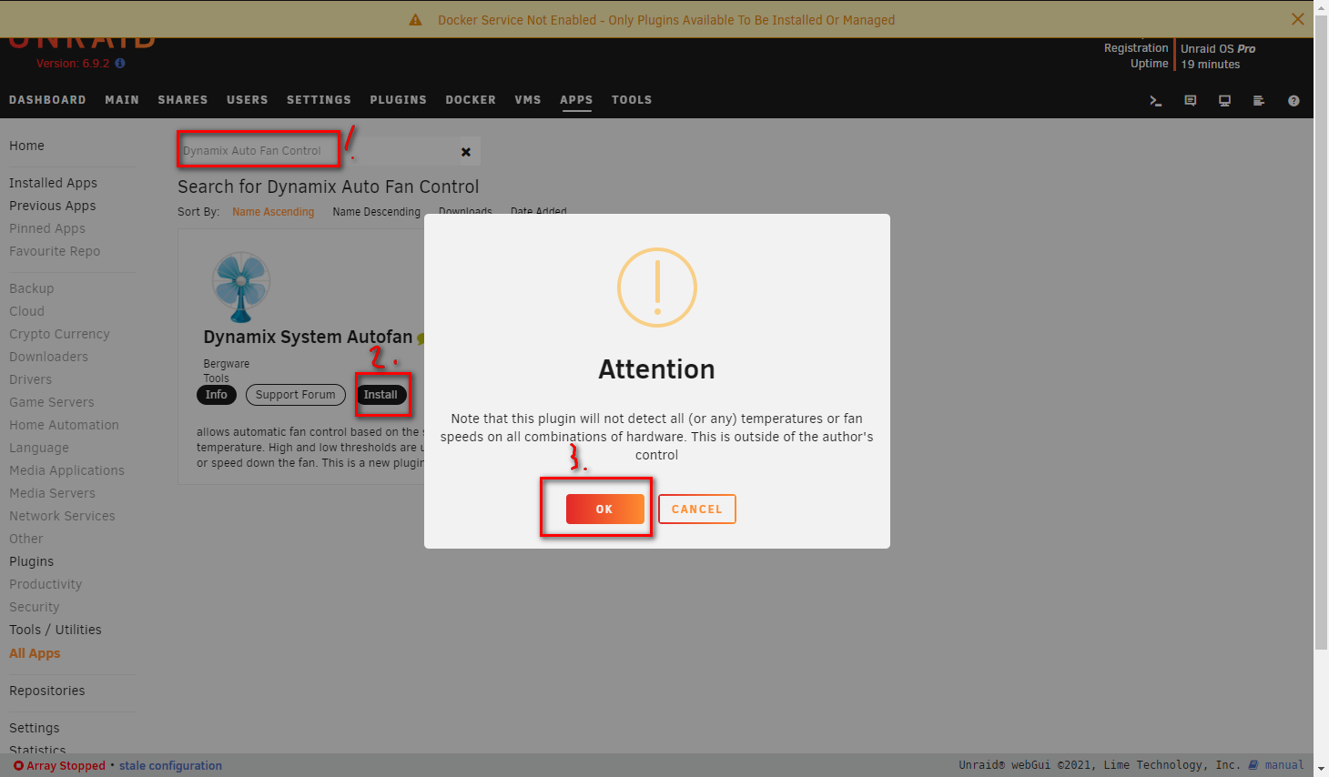Click the Array Stopped status
This screenshot has width=1329, height=777.
[60, 765]
